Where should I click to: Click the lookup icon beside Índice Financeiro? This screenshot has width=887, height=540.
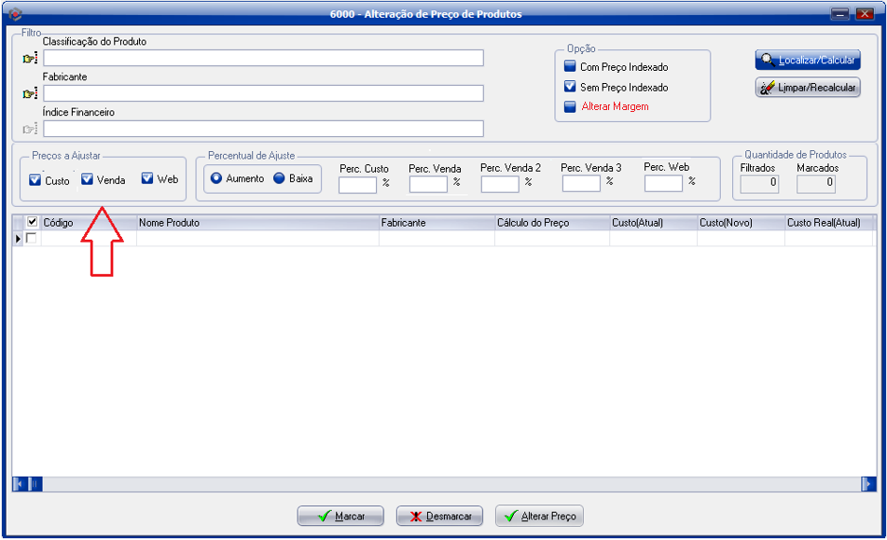click(x=30, y=130)
